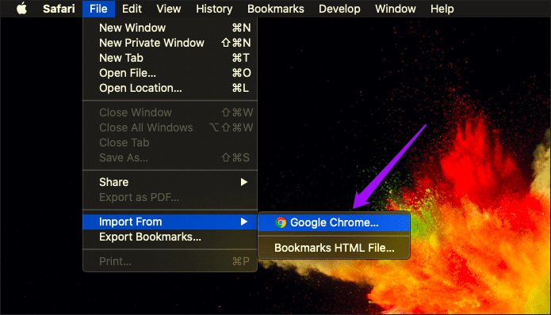551x315 pixels.
Task: Click the disabled Save As… entry
Action: [170, 157]
